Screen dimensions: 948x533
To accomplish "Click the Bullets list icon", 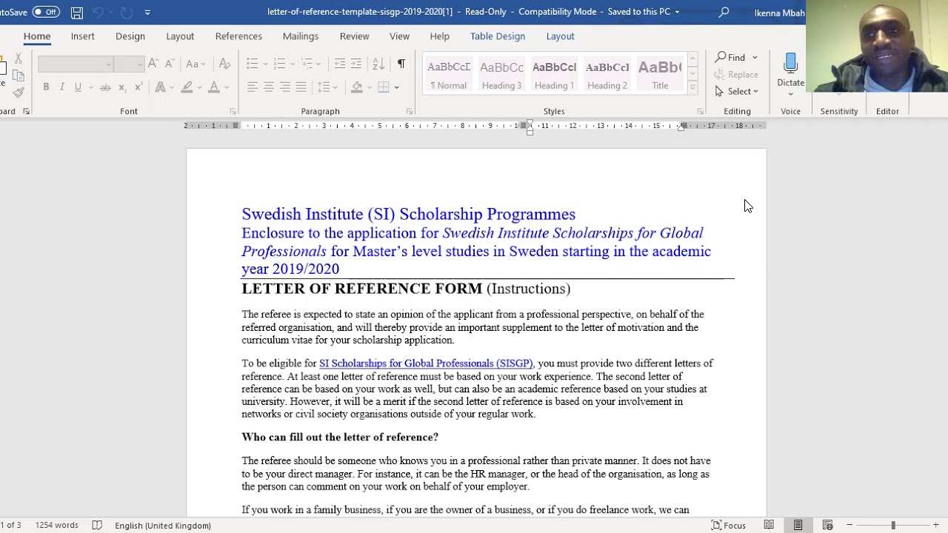I will pos(253,64).
